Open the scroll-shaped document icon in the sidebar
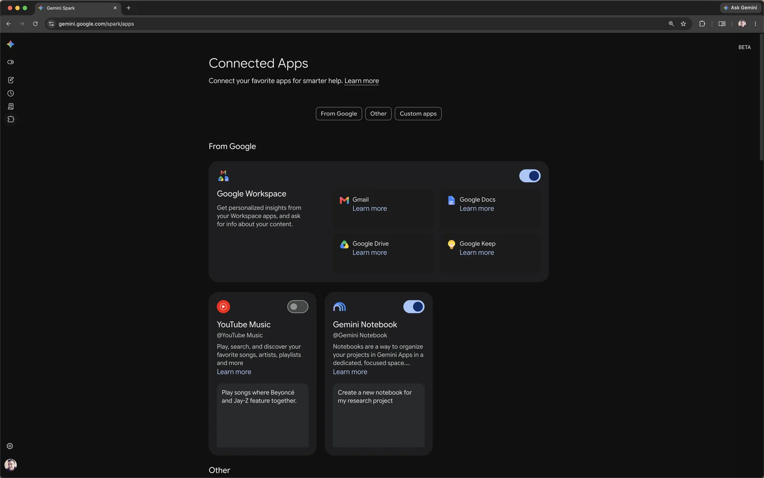764x478 pixels. coord(11,106)
